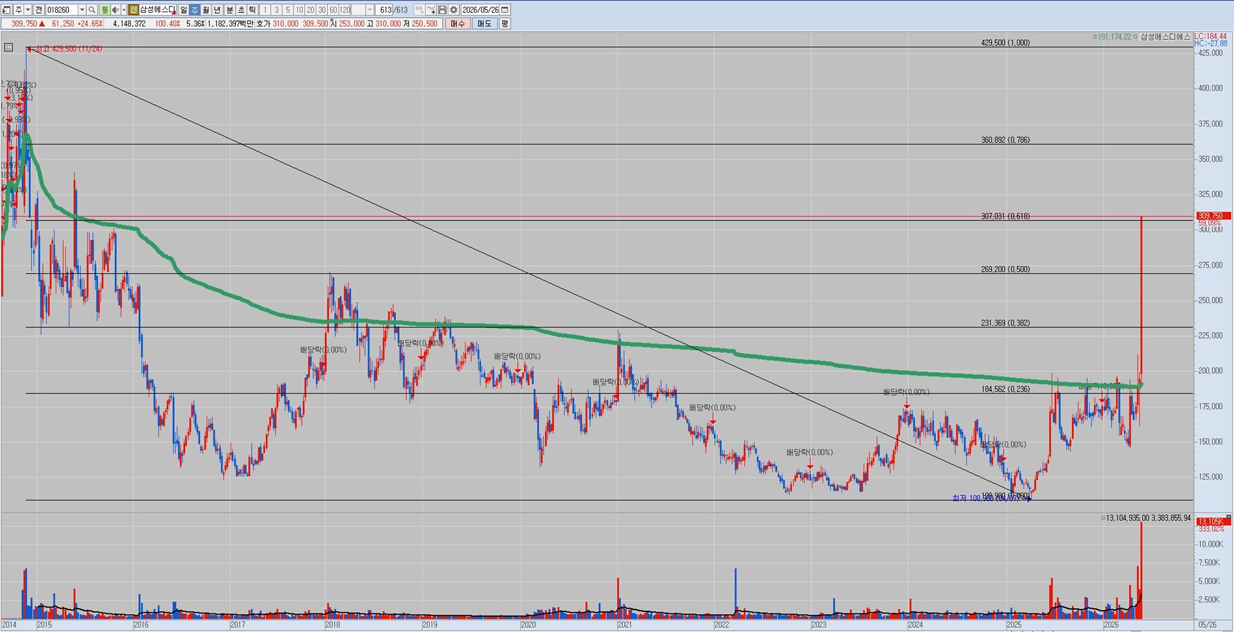Click the 삼성에스디 stock name label
The width and height of the screenshot is (1234, 632).
pos(157,10)
